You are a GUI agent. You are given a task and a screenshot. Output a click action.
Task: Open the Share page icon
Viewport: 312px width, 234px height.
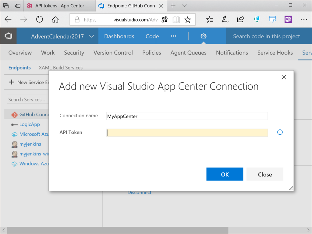point(241,19)
